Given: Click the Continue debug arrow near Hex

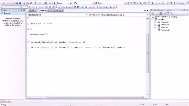Looking at the screenshot, I should [153, 3].
